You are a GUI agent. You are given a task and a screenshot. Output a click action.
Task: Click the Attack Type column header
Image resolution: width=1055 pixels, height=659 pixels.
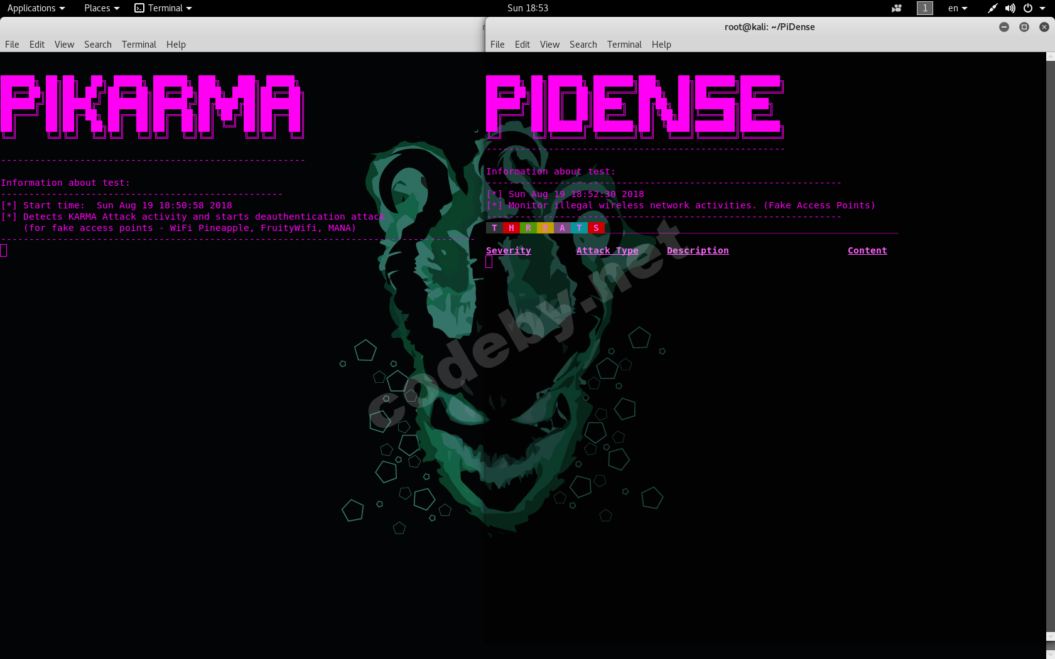coord(607,250)
